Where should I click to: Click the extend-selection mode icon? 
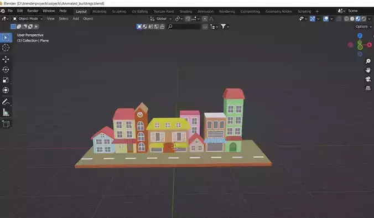19,27
